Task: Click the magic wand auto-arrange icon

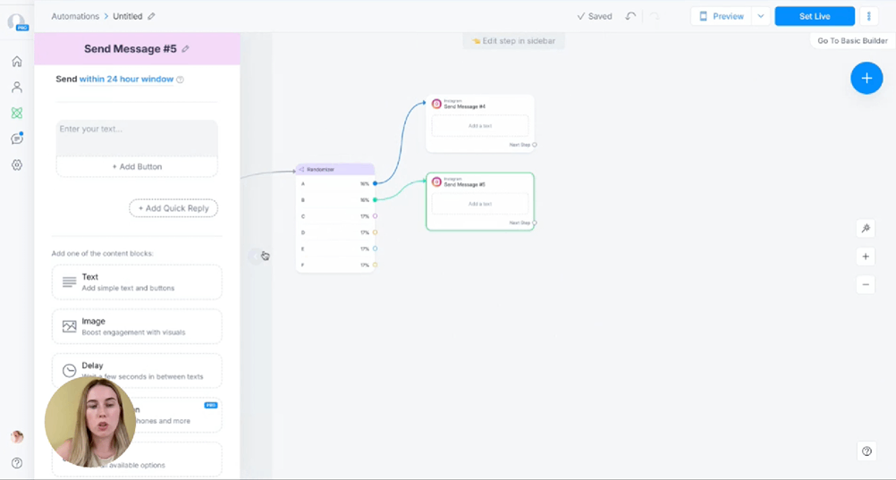Action: pos(866,229)
